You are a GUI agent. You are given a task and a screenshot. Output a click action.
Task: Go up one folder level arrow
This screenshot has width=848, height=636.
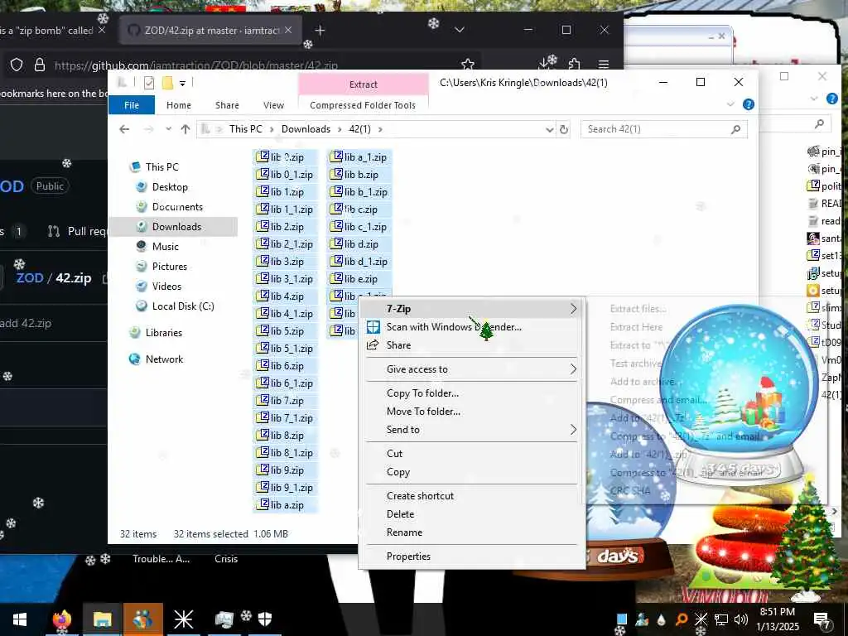(185, 129)
